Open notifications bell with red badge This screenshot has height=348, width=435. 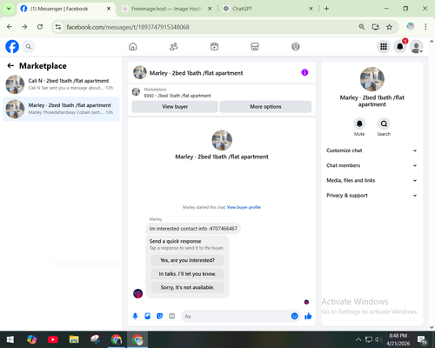(x=400, y=46)
